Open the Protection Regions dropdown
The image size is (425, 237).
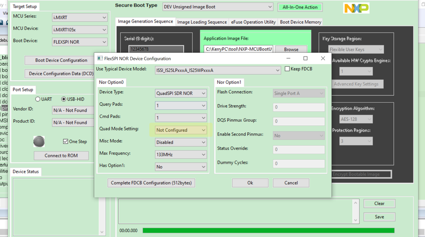356,141
